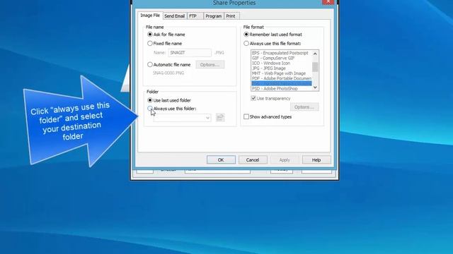Image resolution: width=453 pixels, height=254 pixels.
Task: Confirm with the OK button
Action: click(221, 160)
